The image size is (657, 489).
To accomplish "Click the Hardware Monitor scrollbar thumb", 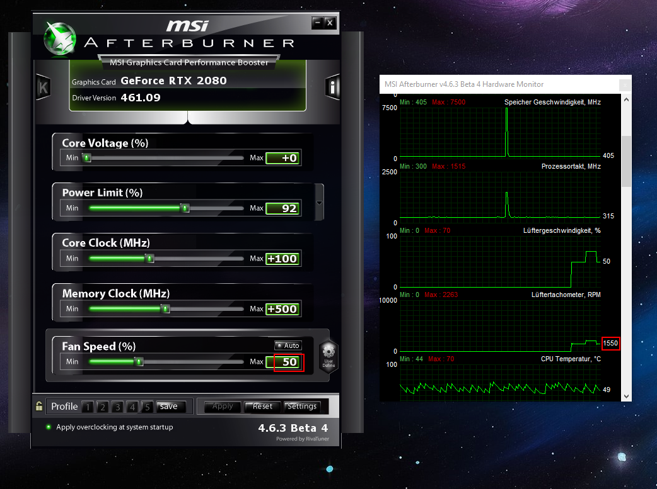I will tap(626, 161).
